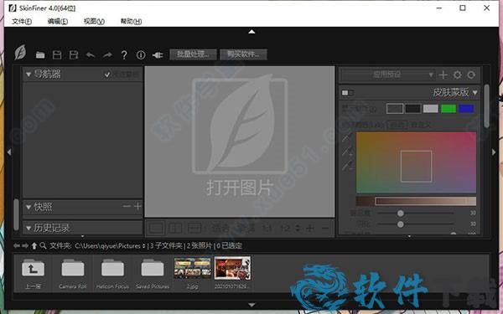This screenshot has width=503, height=314.
Task: Select single view layout icon
Action: click(x=156, y=228)
